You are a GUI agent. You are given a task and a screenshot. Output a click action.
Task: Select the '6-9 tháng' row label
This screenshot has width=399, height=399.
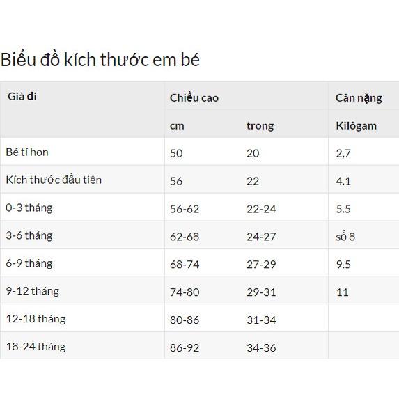click(x=29, y=264)
